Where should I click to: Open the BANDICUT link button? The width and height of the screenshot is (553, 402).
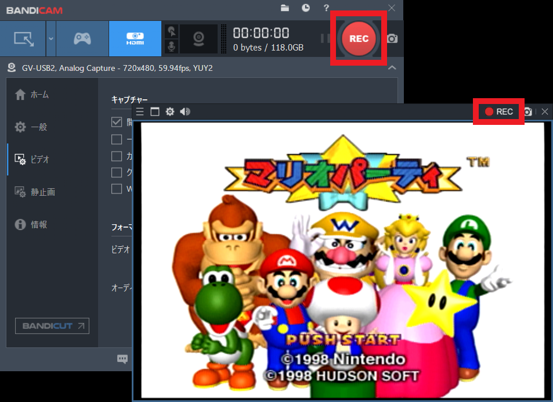pyautogui.click(x=52, y=326)
